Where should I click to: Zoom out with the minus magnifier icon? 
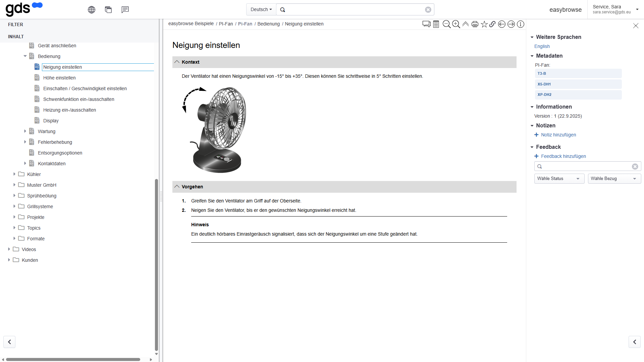point(446,24)
